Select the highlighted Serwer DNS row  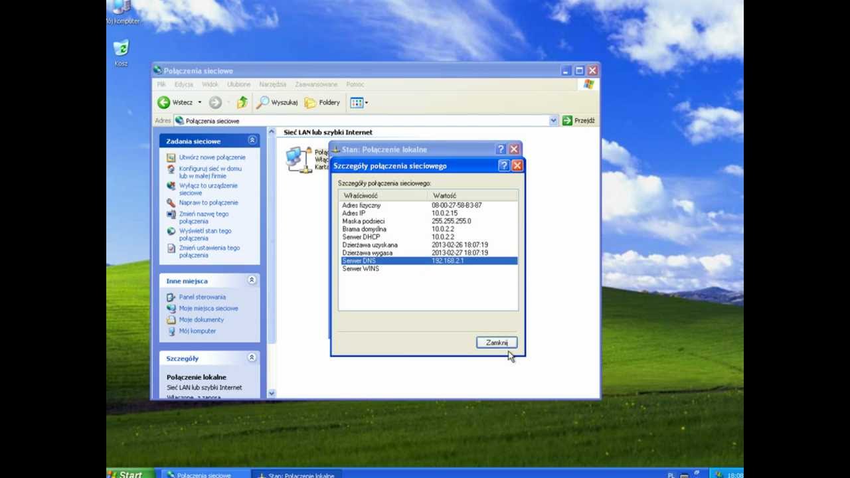pyautogui.click(x=428, y=261)
